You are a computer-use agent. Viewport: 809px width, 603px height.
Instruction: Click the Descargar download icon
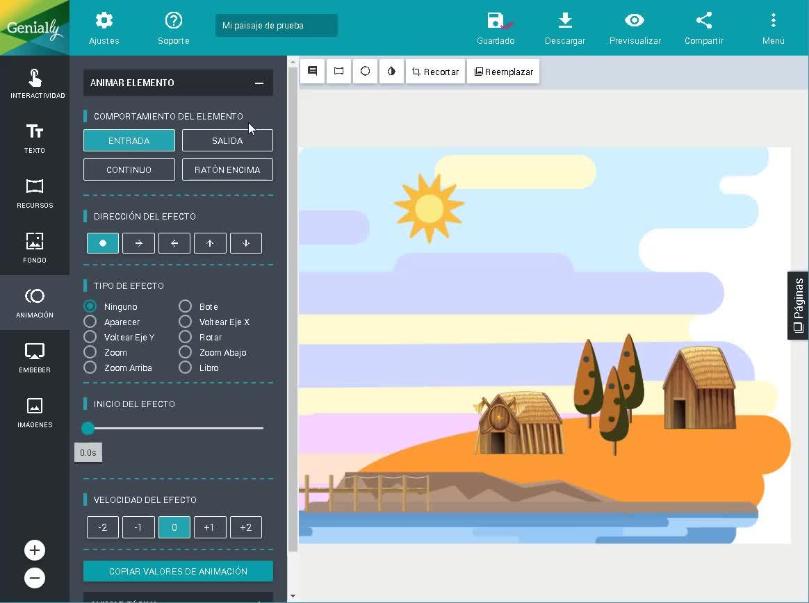565,28
